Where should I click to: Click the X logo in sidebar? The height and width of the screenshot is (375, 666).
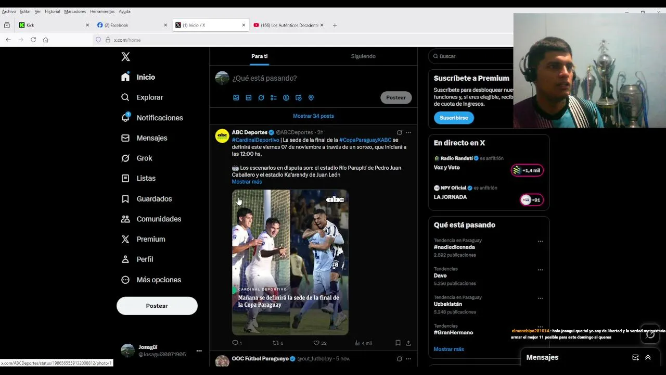[x=125, y=57]
